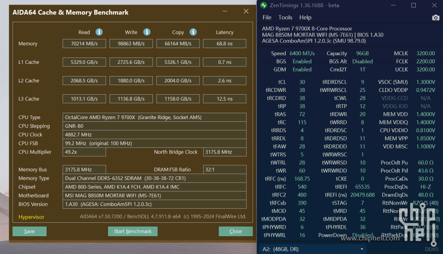This screenshot has width=443, height=254.
Task: Click the Speed value 6400 MT/s in ZenTimings
Action: 302,53
